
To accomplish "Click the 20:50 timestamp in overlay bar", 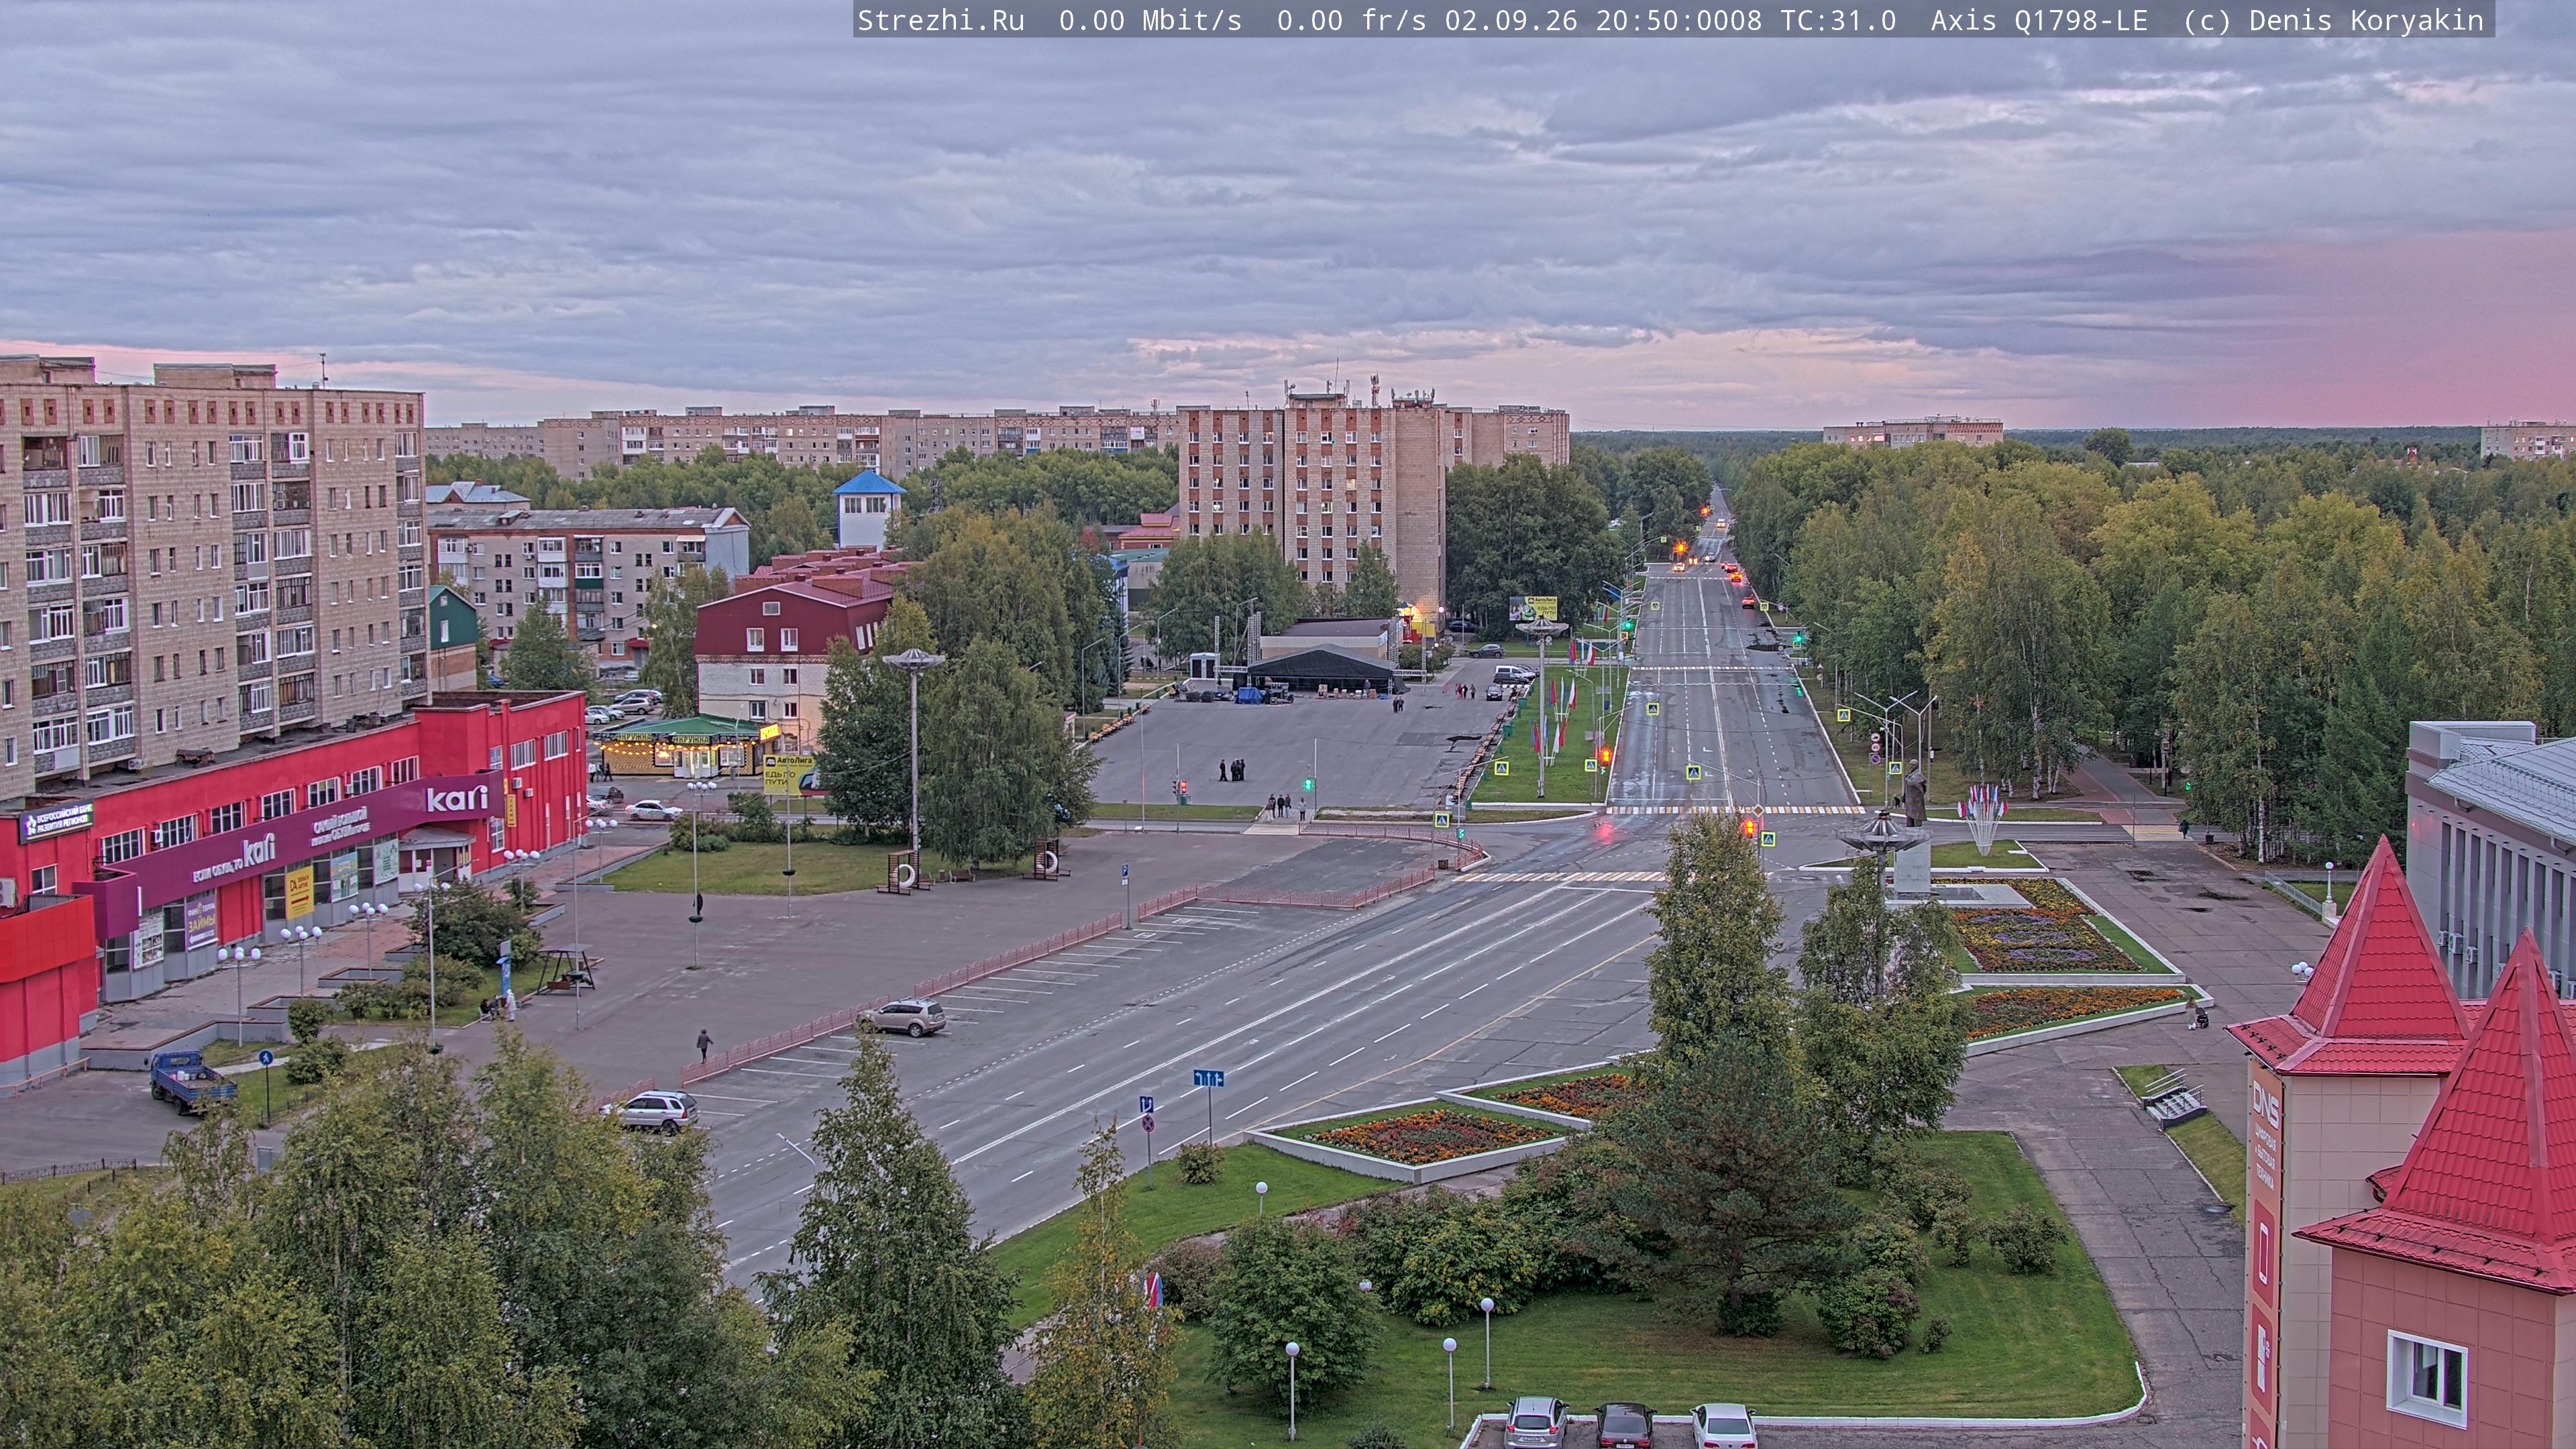I will point(1679,21).
